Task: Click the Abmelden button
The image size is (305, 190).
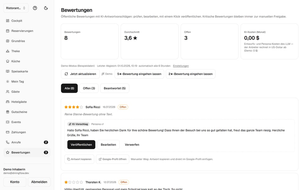Action: (x=39, y=182)
